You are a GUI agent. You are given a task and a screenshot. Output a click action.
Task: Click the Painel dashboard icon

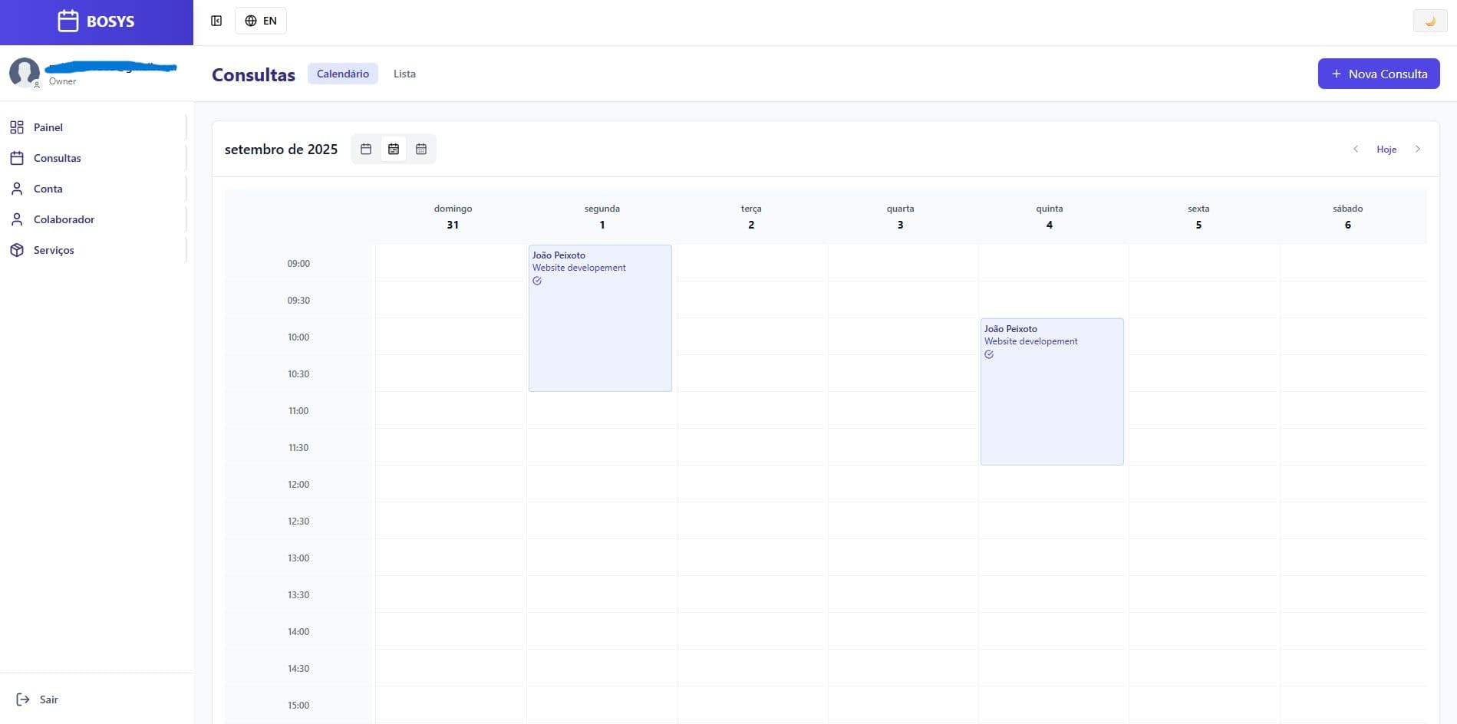pos(17,127)
